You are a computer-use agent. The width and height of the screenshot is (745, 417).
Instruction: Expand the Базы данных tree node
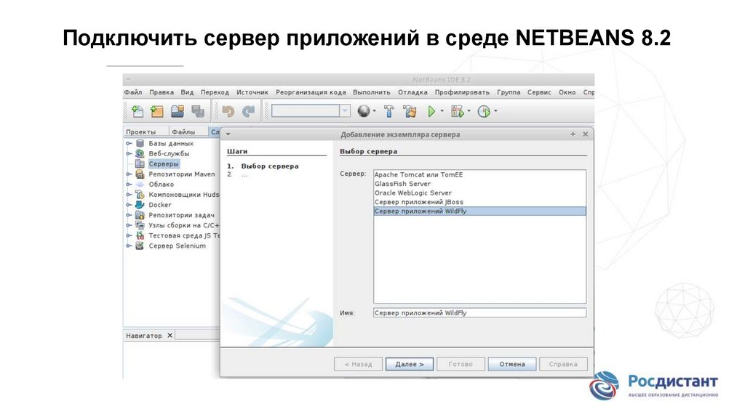128,143
